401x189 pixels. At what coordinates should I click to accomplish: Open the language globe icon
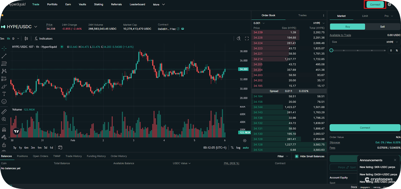[389, 4]
